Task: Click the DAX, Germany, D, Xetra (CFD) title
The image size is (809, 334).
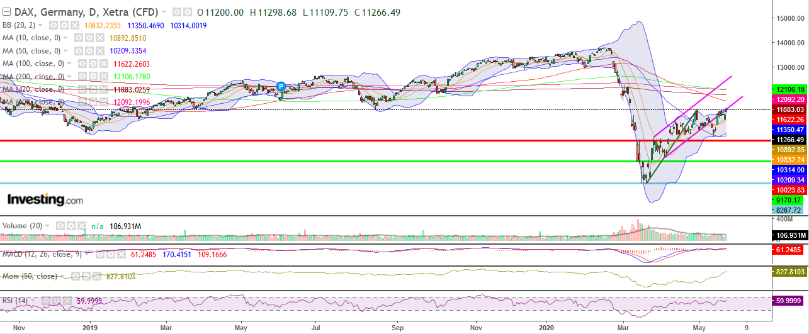Action: tap(86, 13)
